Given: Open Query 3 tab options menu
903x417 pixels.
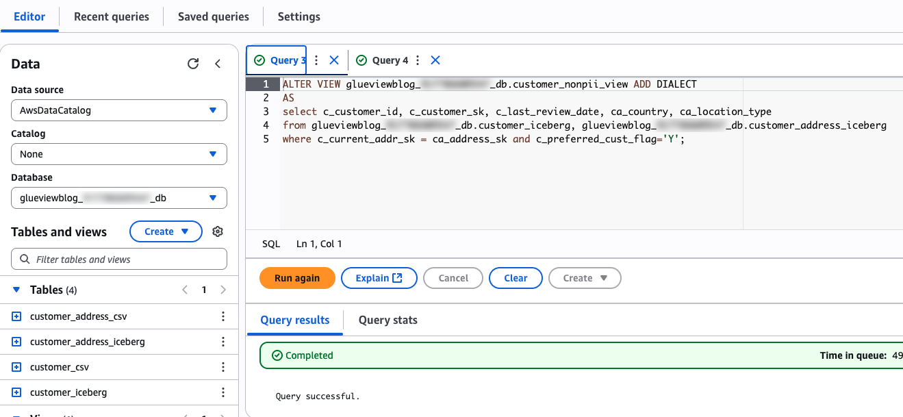Looking at the screenshot, I should pos(316,60).
